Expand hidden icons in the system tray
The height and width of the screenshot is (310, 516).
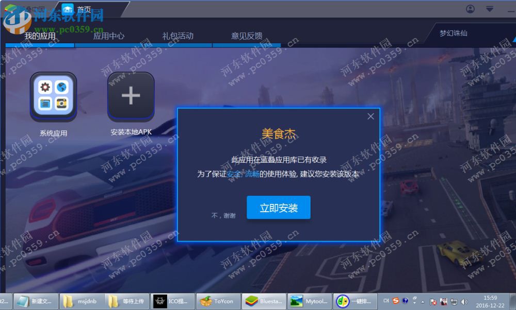pyautogui.click(x=422, y=301)
